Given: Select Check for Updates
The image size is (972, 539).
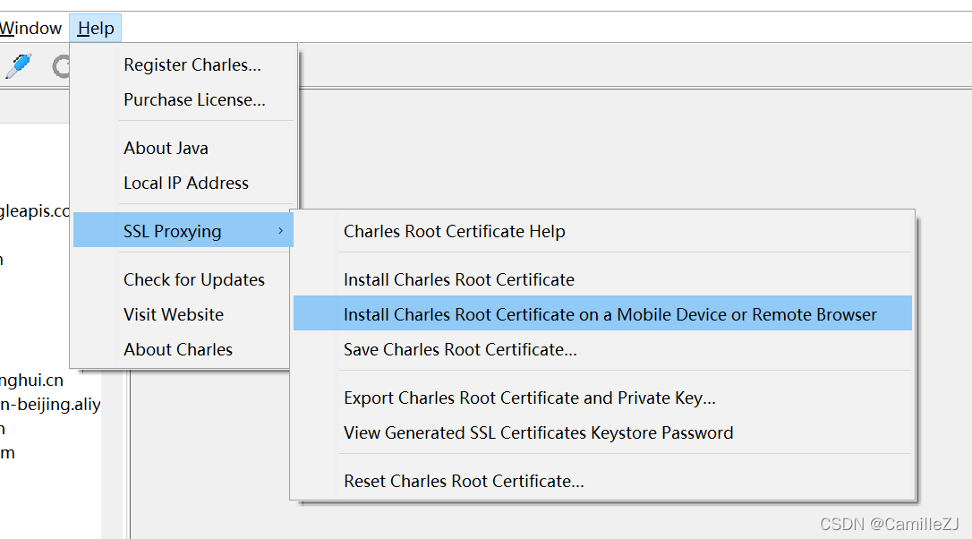Looking at the screenshot, I should coord(194,279).
